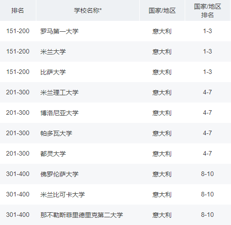The width and height of the screenshot is (231, 225).
Task: Click rank 301-400 in 米兰比可卡大学 row
Action: click(x=18, y=194)
